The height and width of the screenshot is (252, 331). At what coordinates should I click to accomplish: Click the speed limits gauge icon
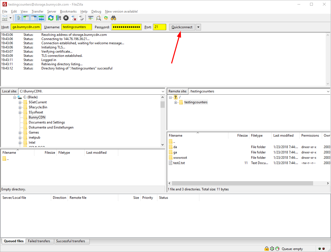click(277, 249)
